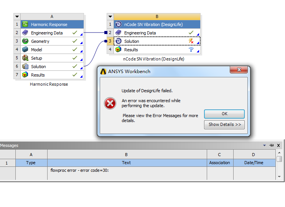Click Messages scrollbar up arrow

279,153
